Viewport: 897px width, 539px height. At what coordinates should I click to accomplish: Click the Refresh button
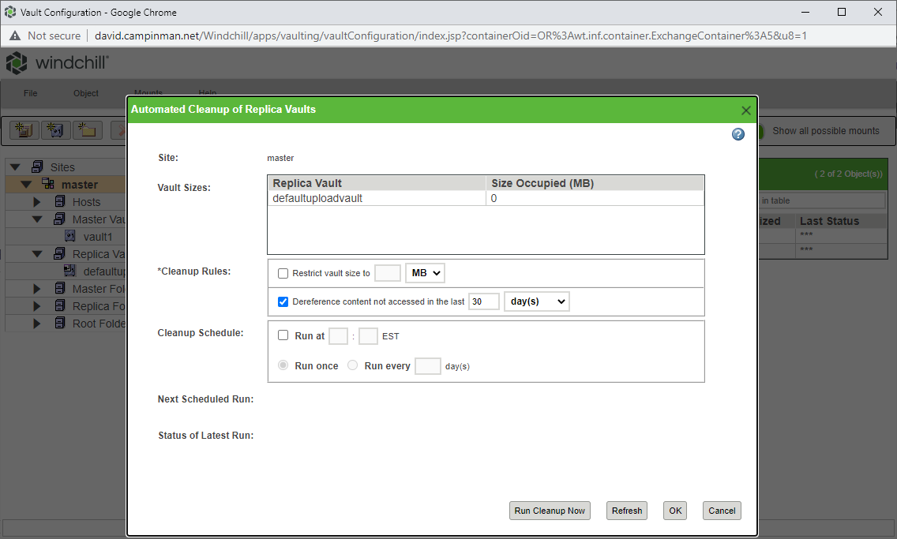pos(626,511)
